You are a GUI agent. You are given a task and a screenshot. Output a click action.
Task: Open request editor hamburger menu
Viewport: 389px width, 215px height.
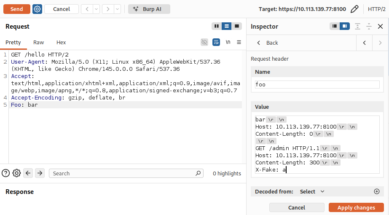pyautogui.click(x=239, y=42)
